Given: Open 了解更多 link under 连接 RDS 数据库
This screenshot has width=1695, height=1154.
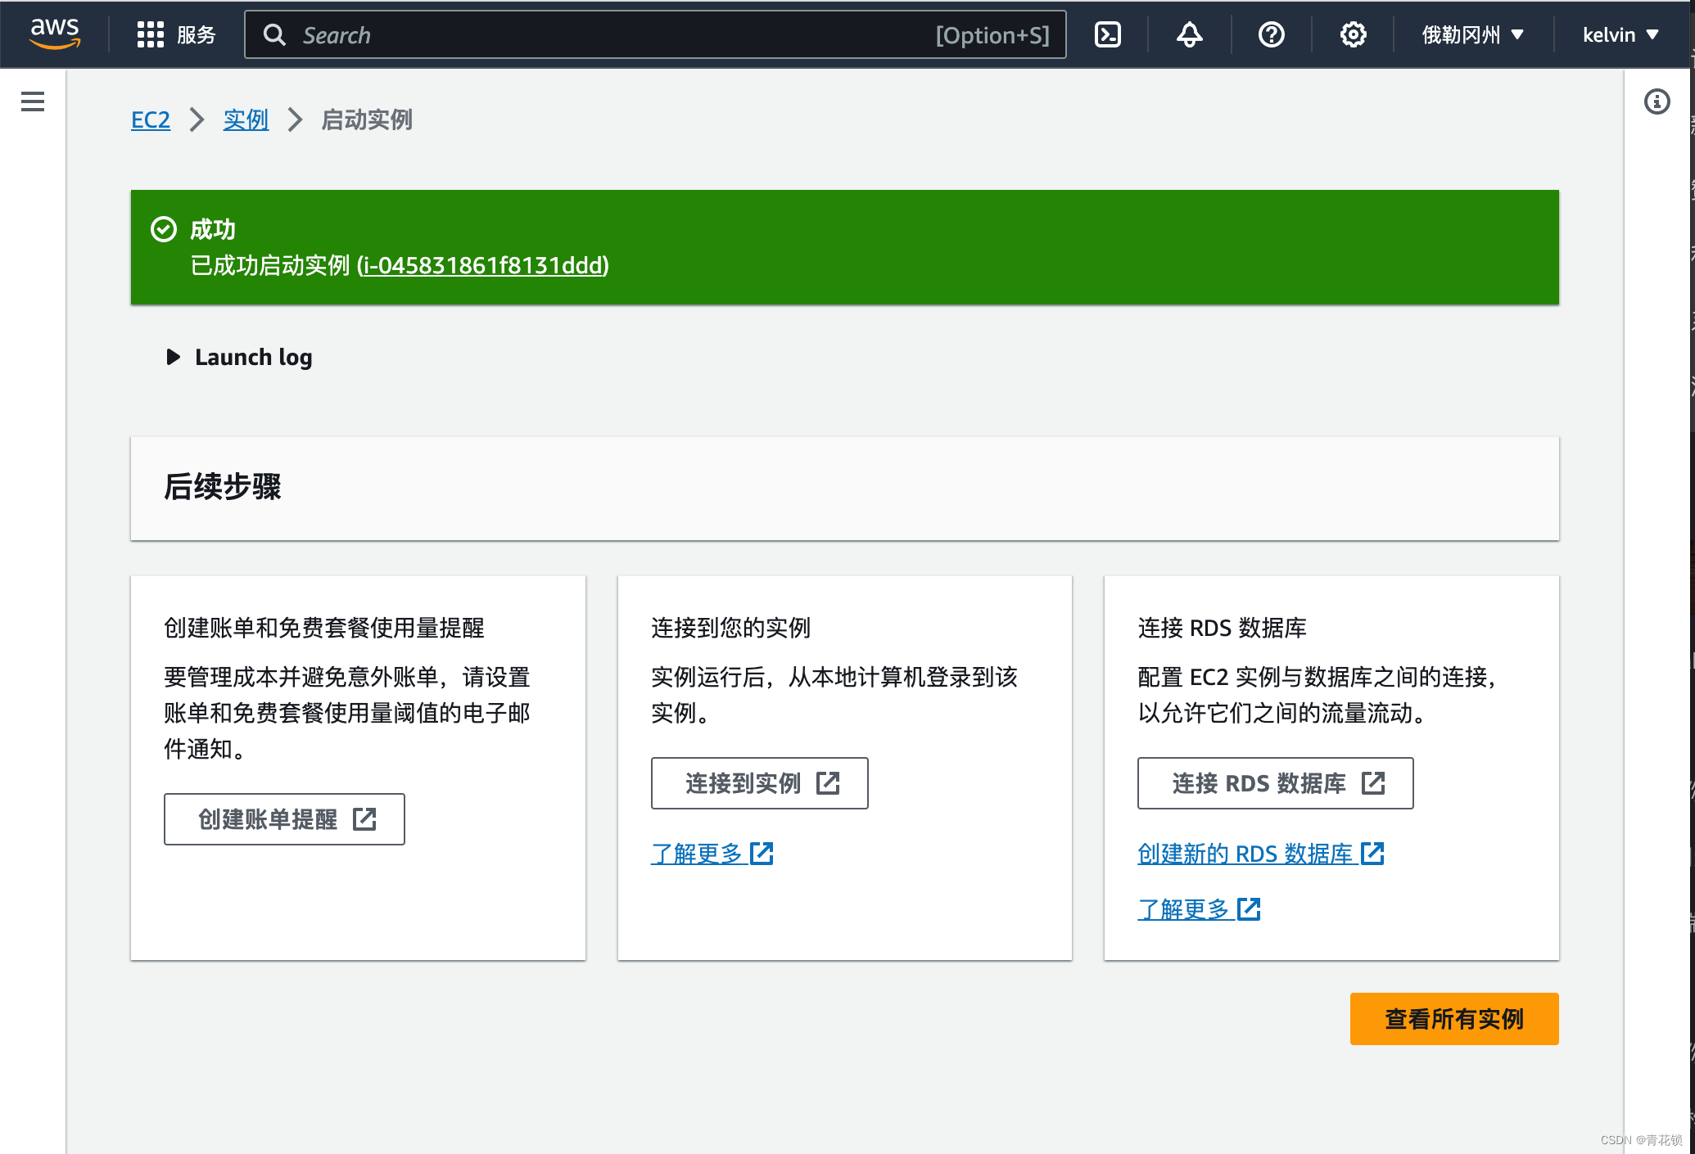Looking at the screenshot, I should (x=1199, y=909).
